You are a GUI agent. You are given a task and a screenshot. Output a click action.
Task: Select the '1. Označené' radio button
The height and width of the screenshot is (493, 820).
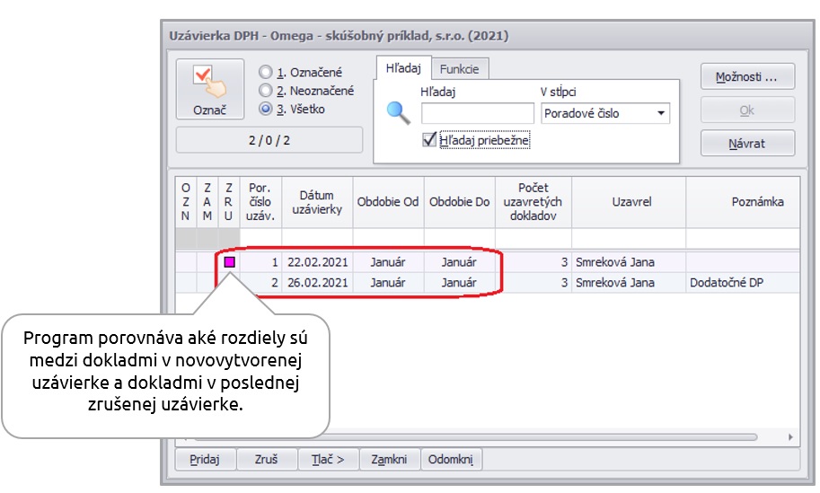265,72
